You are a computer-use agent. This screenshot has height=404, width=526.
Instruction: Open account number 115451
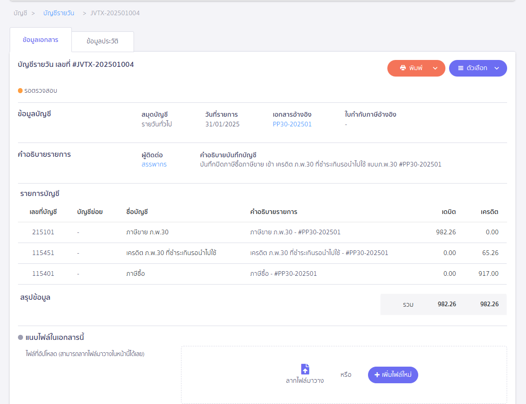click(43, 253)
